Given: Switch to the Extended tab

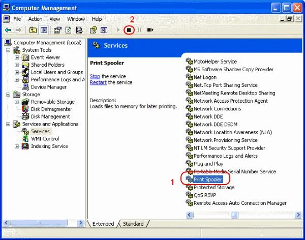Looking at the screenshot, I should pyautogui.click(x=103, y=224).
